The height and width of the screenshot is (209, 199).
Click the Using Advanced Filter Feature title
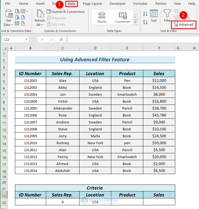[x=95, y=59]
